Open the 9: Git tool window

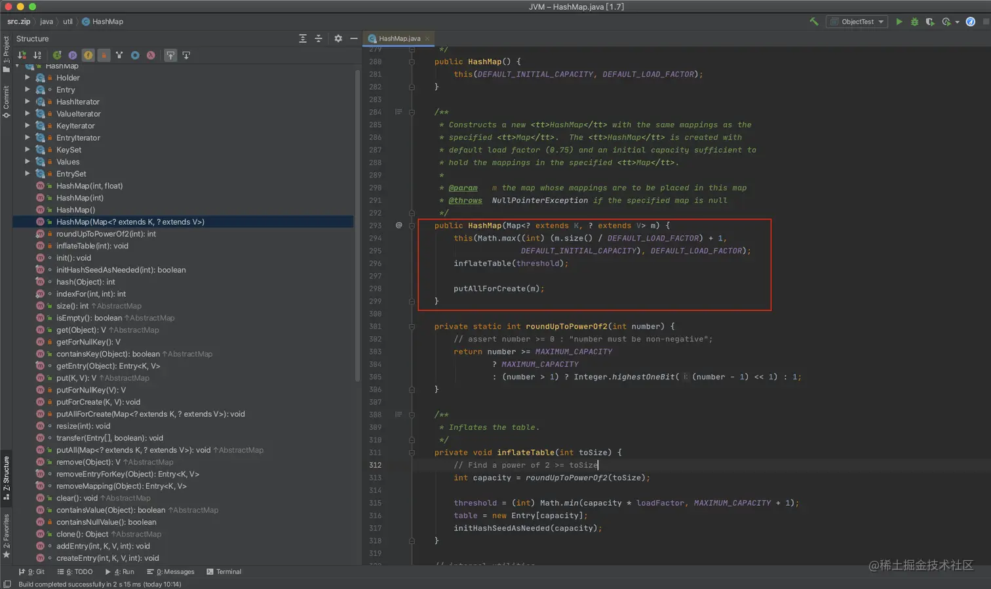coord(31,572)
